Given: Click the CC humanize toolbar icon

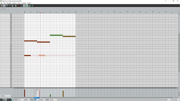Looking at the screenshot, I should (x=21, y=6).
